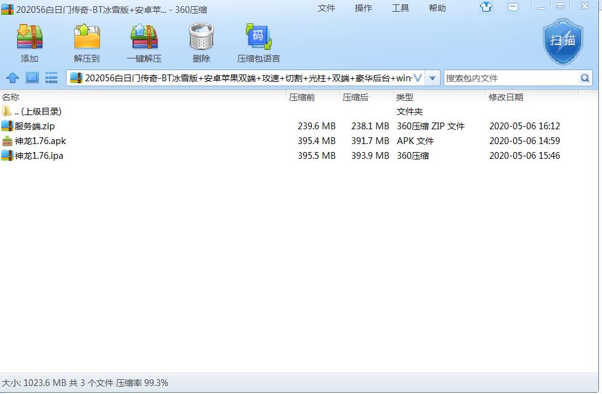Click the 239.6 MB size value
This screenshot has width=602, height=394.
click(x=316, y=126)
